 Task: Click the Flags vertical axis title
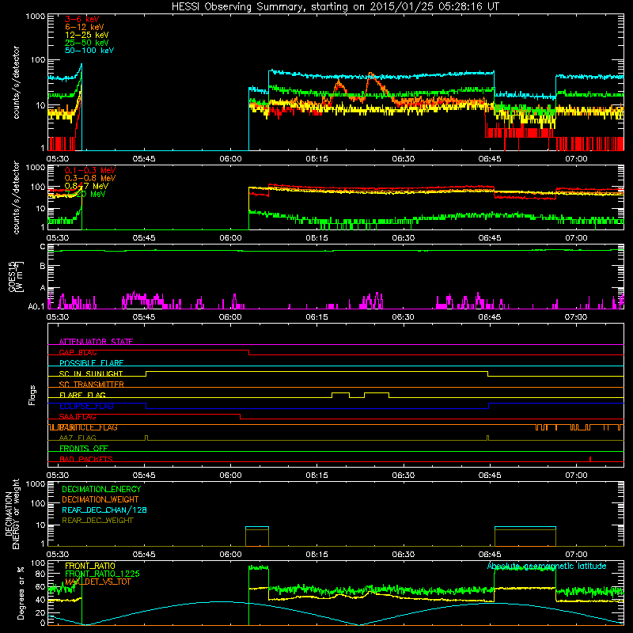pos(32,395)
